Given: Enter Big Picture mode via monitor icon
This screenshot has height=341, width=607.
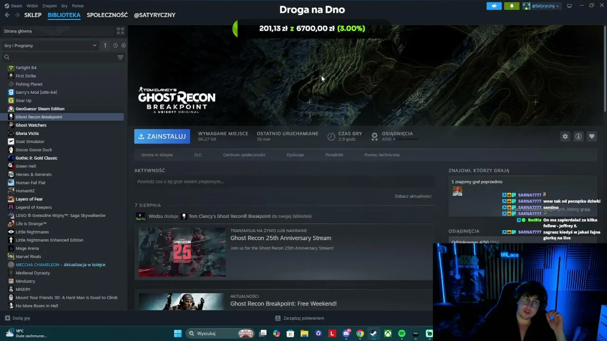Looking at the screenshot, I should point(570,6).
